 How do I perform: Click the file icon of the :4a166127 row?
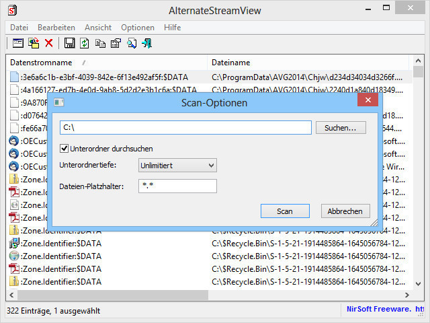14,89
